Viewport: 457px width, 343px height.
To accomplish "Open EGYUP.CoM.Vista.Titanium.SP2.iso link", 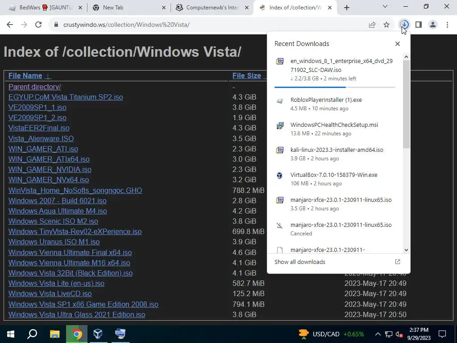I will pyautogui.click(x=66, y=97).
